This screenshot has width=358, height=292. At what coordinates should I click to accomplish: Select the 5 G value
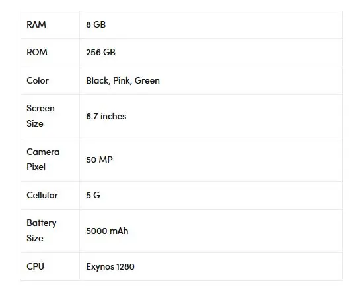pos(93,195)
